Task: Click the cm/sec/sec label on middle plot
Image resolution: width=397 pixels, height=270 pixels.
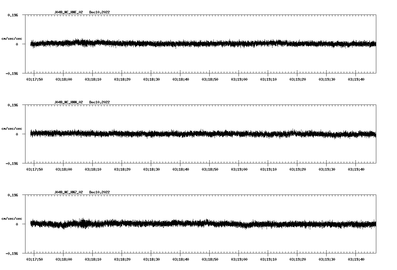Action: pyautogui.click(x=12, y=128)
